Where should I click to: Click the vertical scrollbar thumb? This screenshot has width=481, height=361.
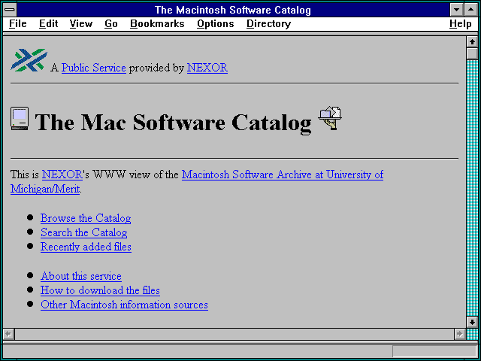click(473, 53)
